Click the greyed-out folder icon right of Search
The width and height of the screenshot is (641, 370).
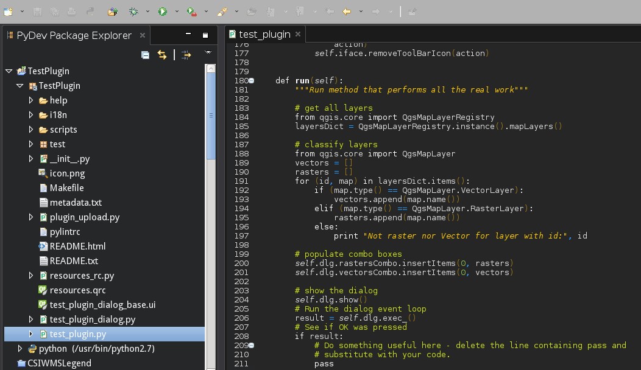pos(252,12)
